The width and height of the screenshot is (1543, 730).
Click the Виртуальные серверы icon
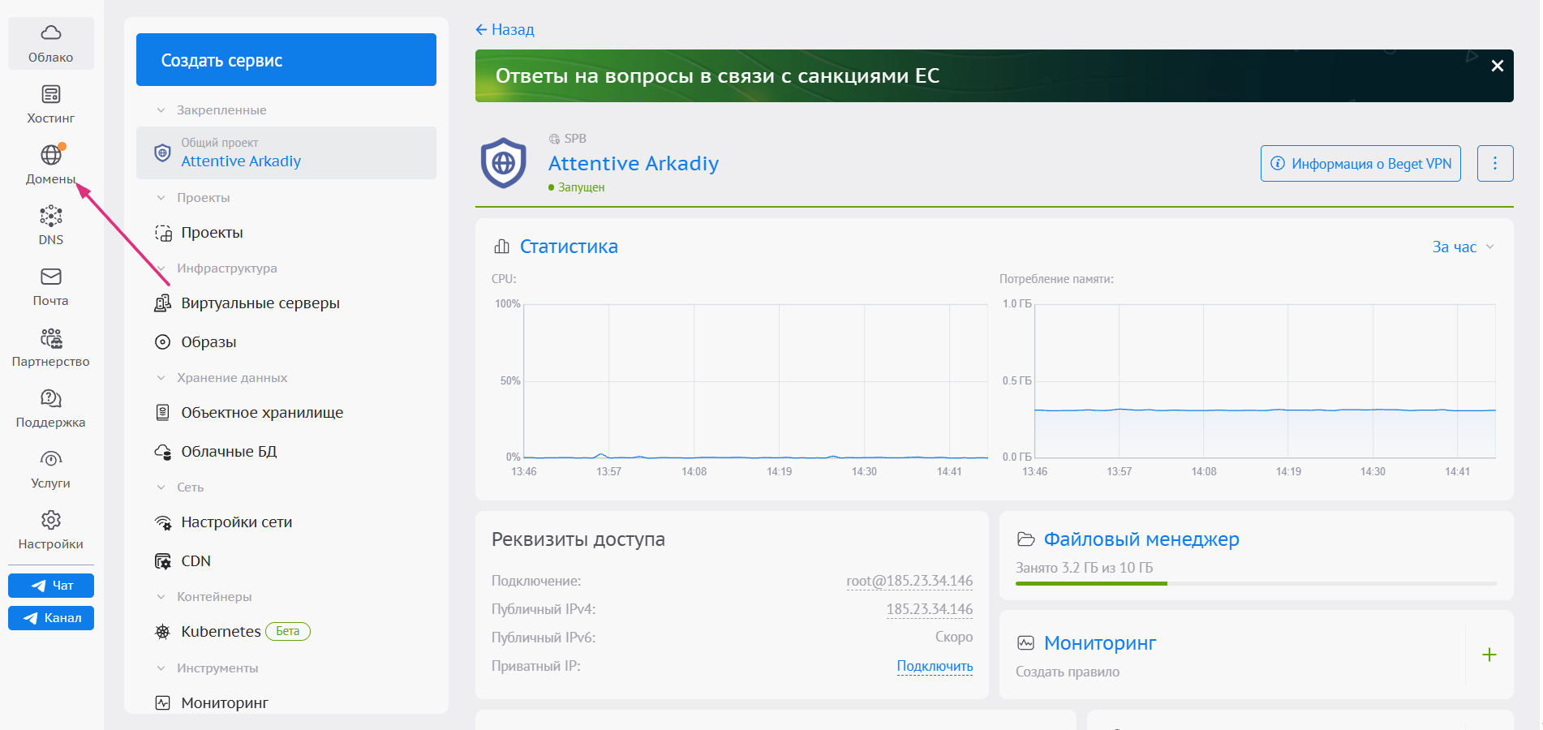click(x=163, y=303)
